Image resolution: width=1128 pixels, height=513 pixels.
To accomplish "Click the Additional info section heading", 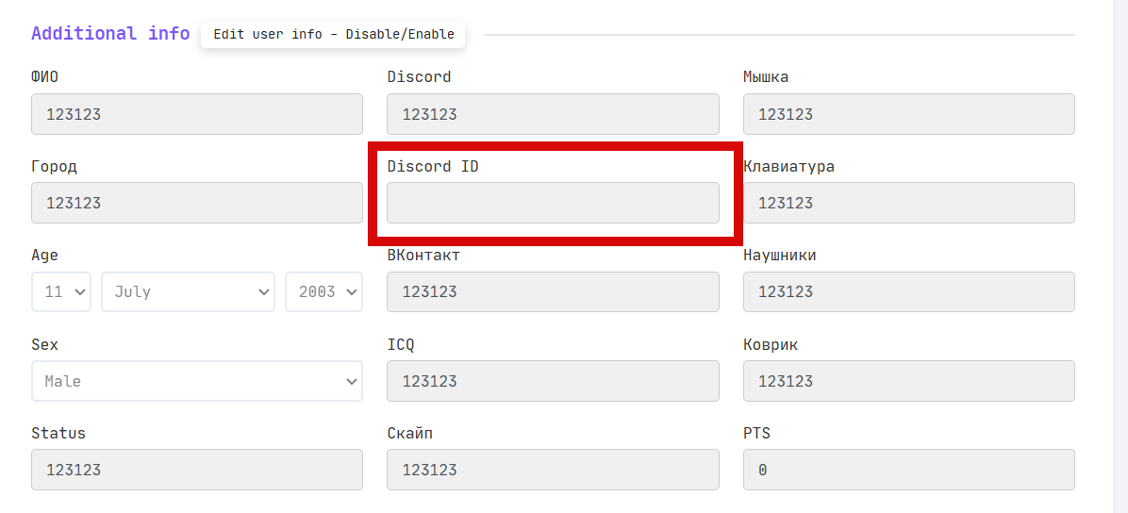I will tap(110, 34).
